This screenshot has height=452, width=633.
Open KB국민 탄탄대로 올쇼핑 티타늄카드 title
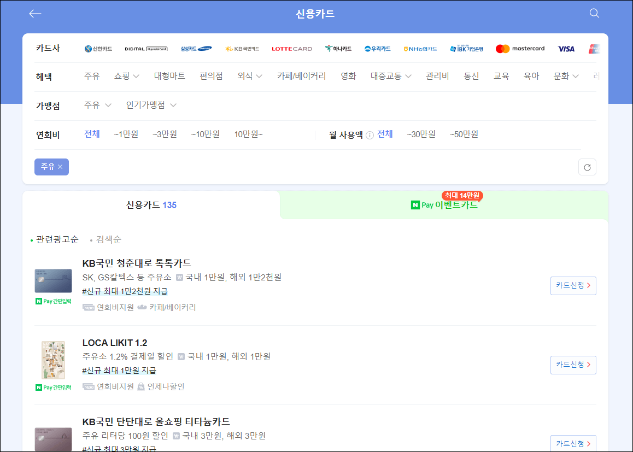tap(156, 422)
